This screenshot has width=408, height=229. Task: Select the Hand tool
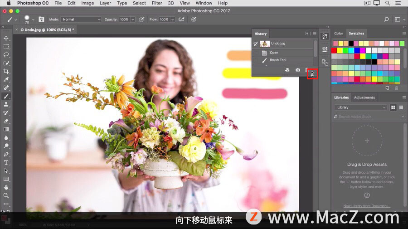(6, 187)
